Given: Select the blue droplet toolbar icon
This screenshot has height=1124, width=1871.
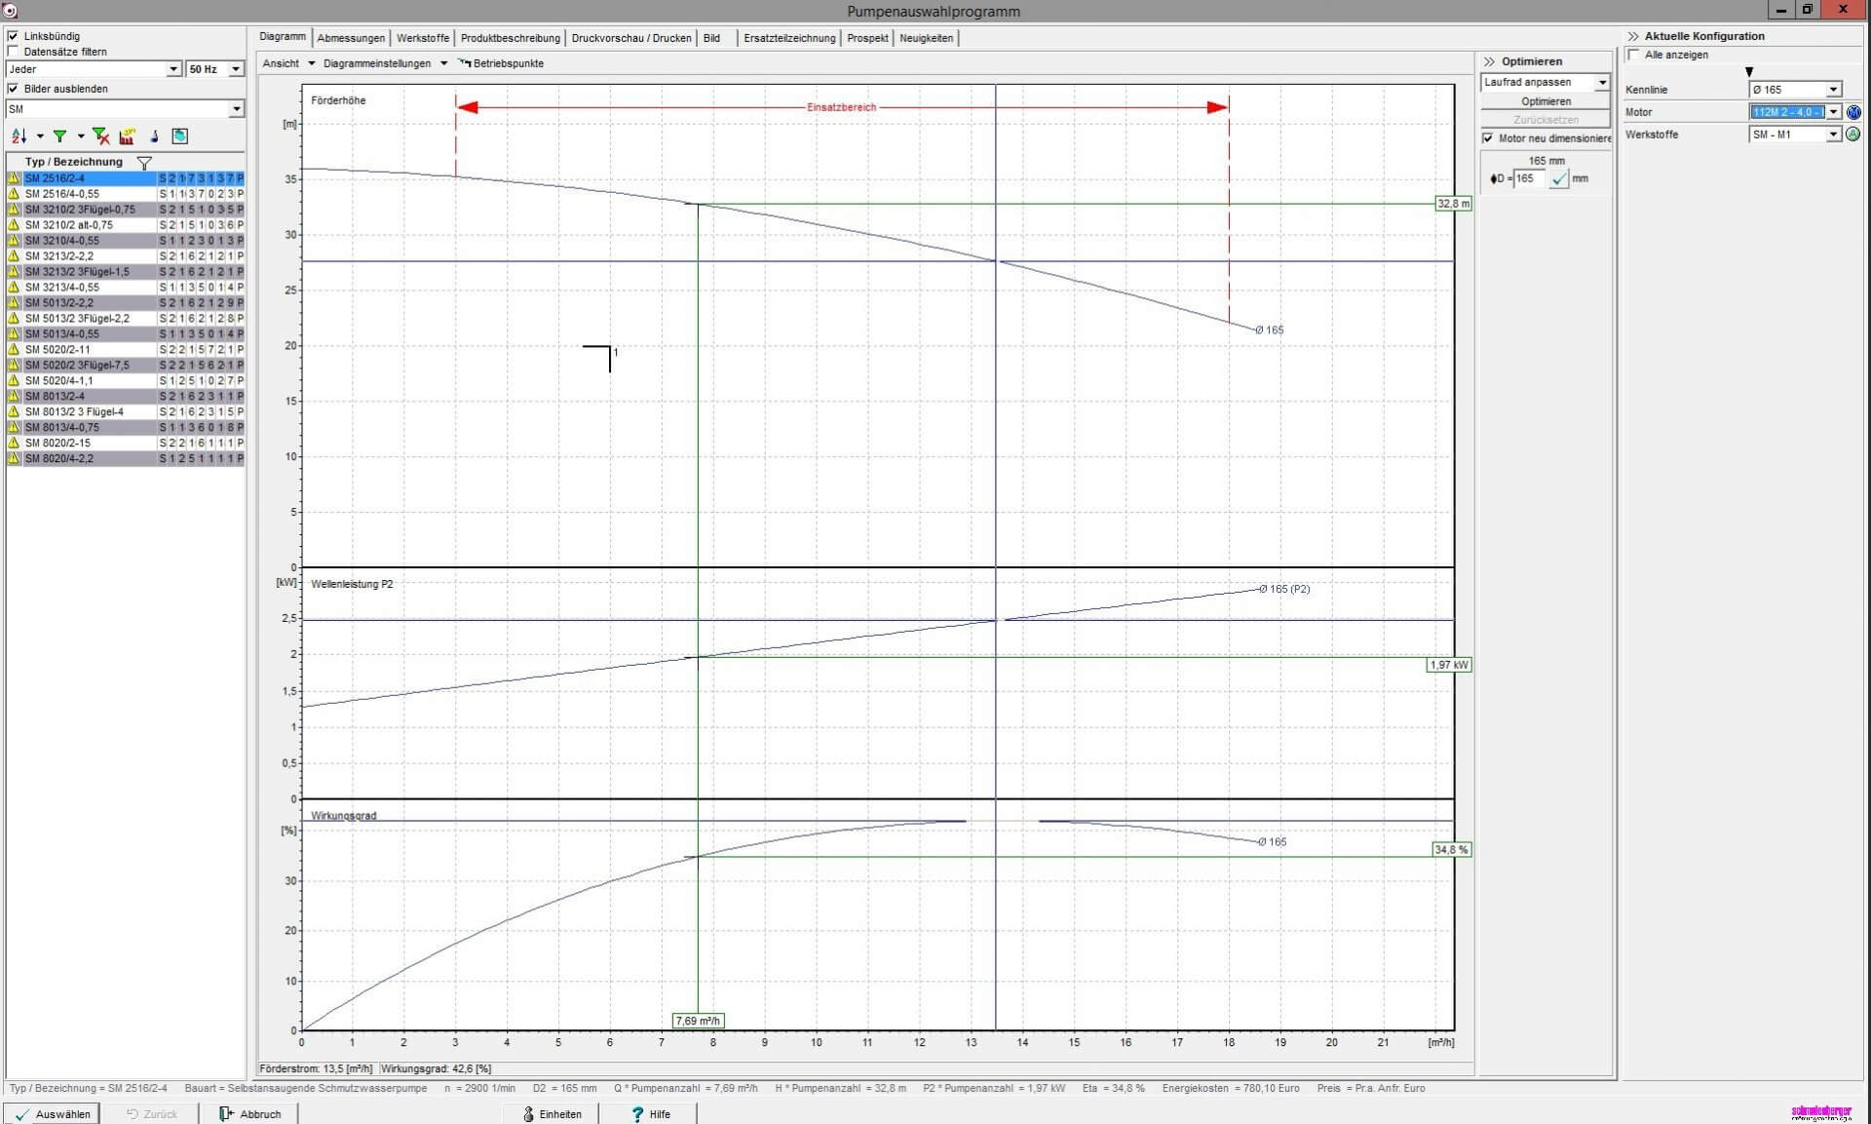Looking at the screenshot, I should click(x=154, y=136).
